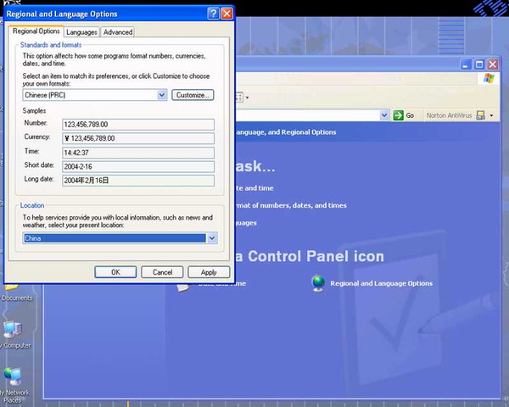Click the Cancel button

point(162,272)
